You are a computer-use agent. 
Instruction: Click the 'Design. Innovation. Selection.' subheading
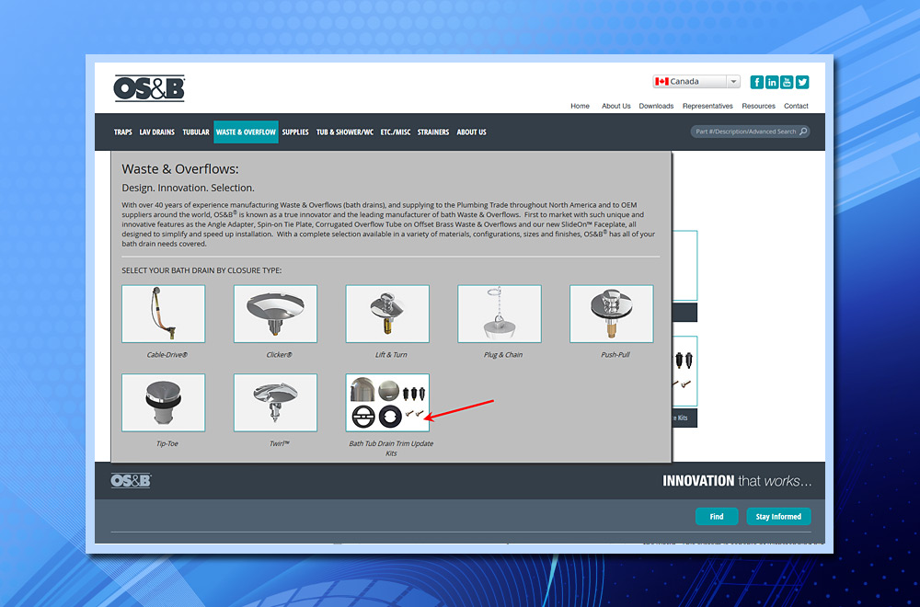point(188,188)
